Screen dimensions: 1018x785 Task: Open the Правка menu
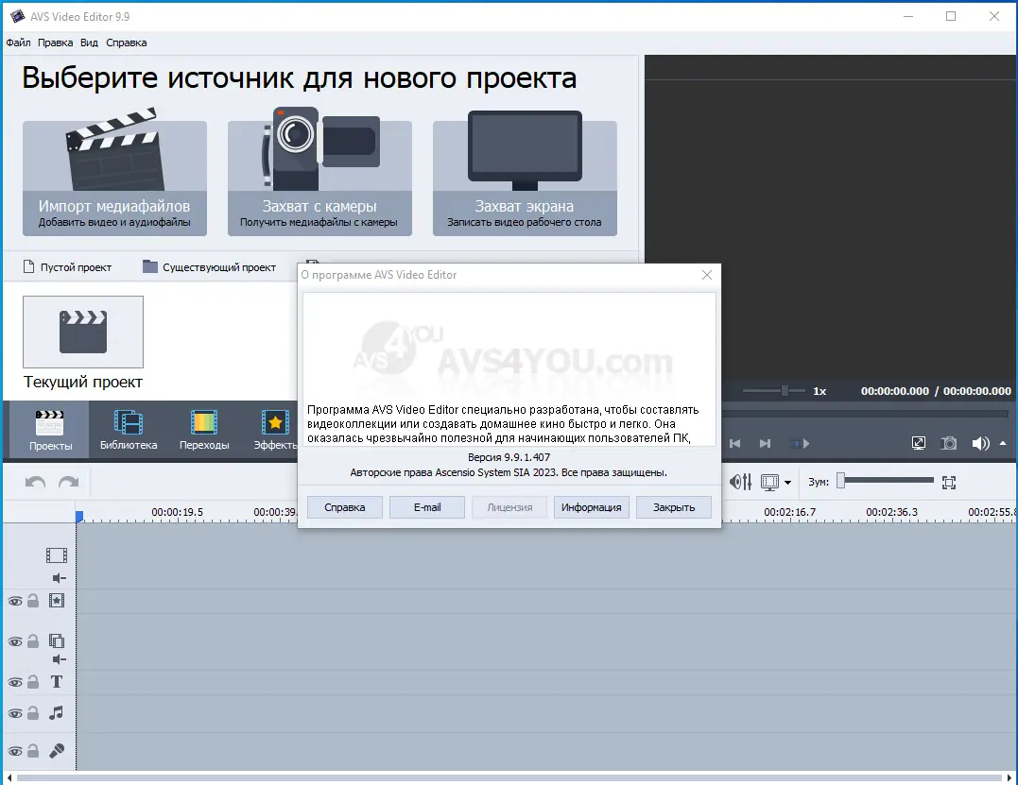pos(55,43)
